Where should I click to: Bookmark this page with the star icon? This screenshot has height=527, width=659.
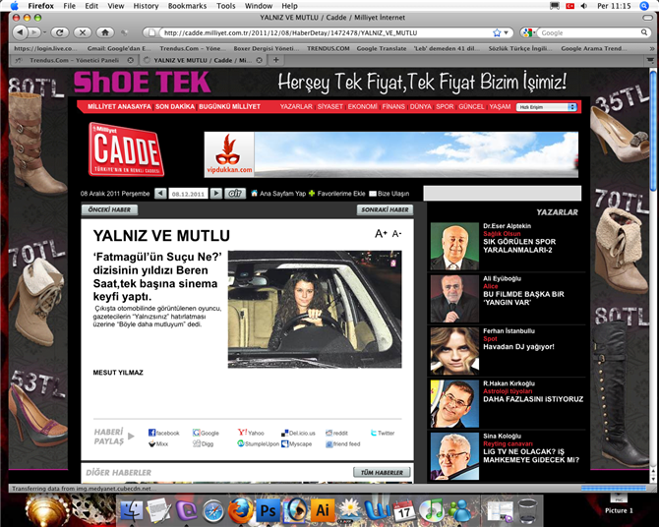tap(497, 32)
